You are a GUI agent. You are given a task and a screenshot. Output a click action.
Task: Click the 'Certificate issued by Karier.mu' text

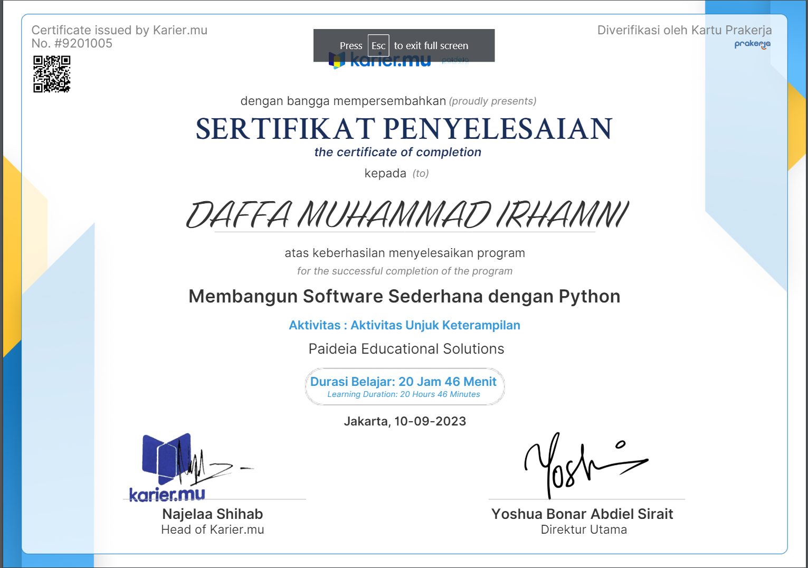(119, 30)
